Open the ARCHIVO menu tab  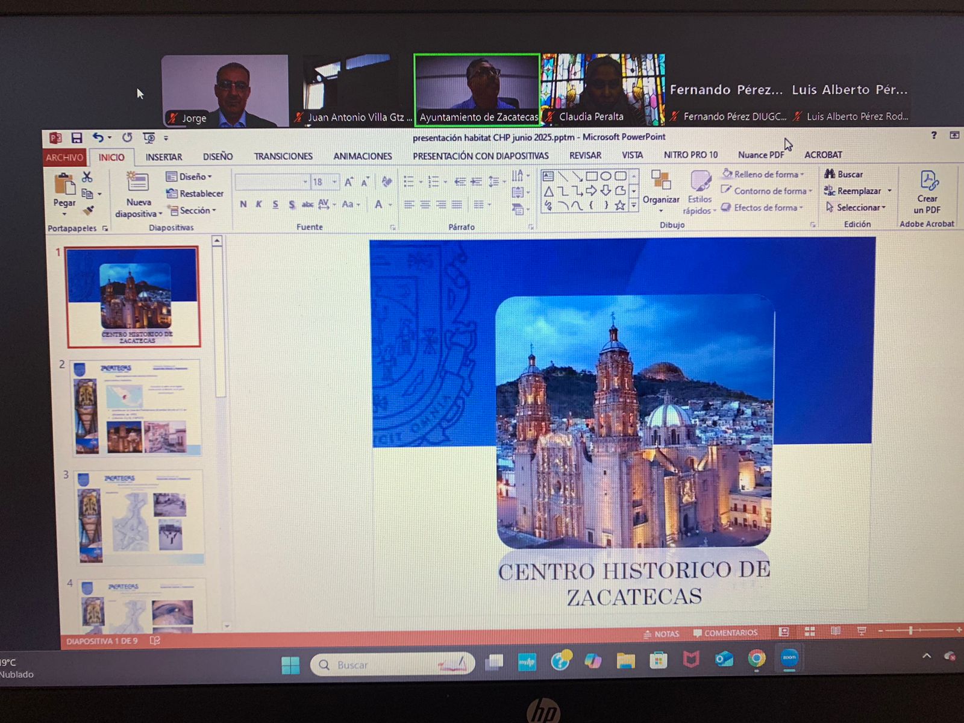[64, 157]
